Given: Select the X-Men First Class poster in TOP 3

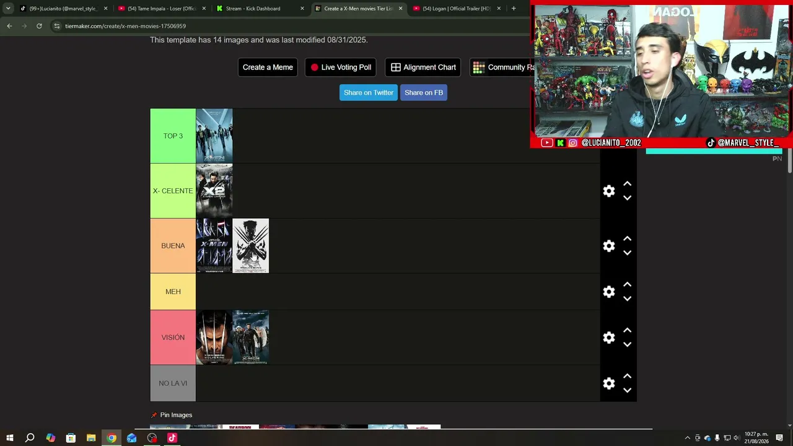Looking at the screenshot, I should [x=214, y=136].
